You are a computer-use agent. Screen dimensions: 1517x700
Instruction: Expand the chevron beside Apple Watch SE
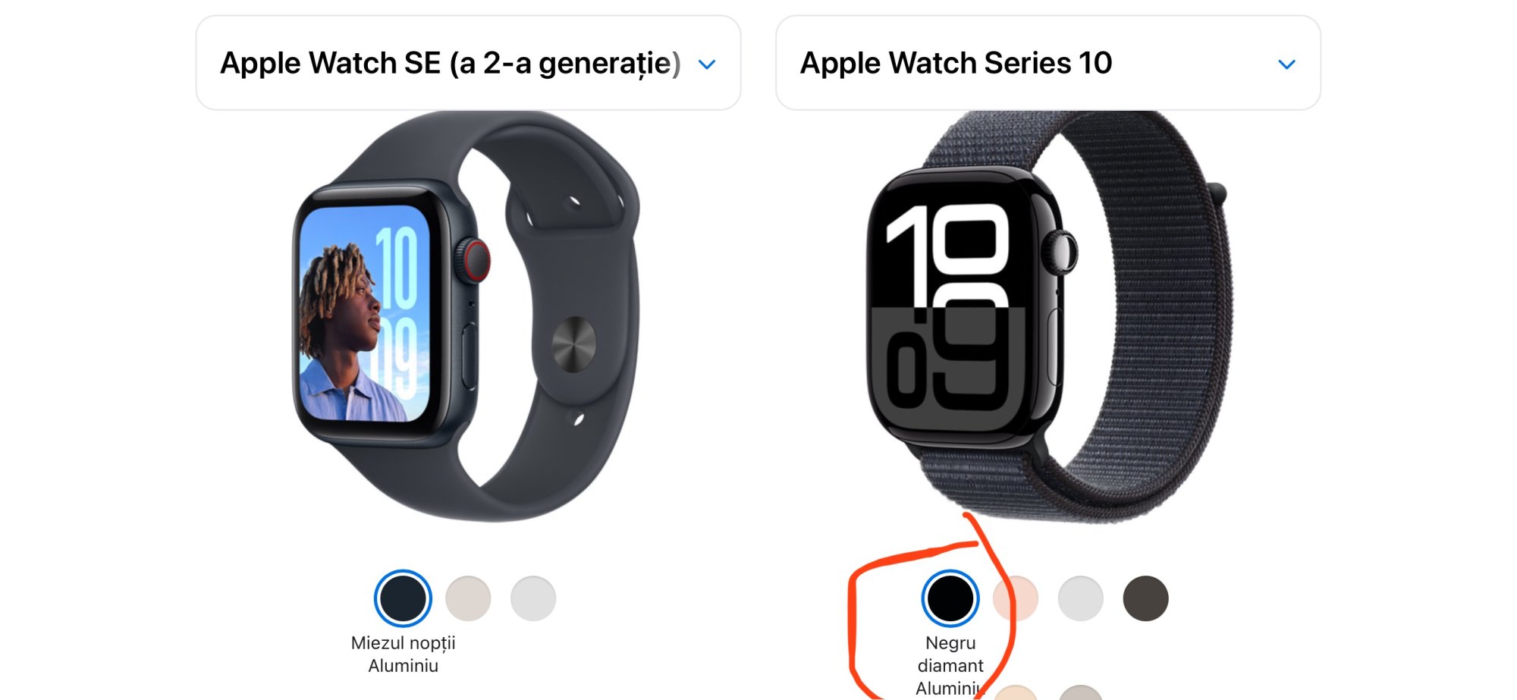coord(707,64)
